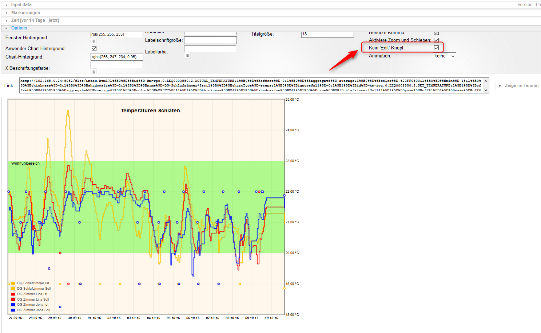Click the Kein 'Edit'-Knopf label text

[x=386, y=48]
